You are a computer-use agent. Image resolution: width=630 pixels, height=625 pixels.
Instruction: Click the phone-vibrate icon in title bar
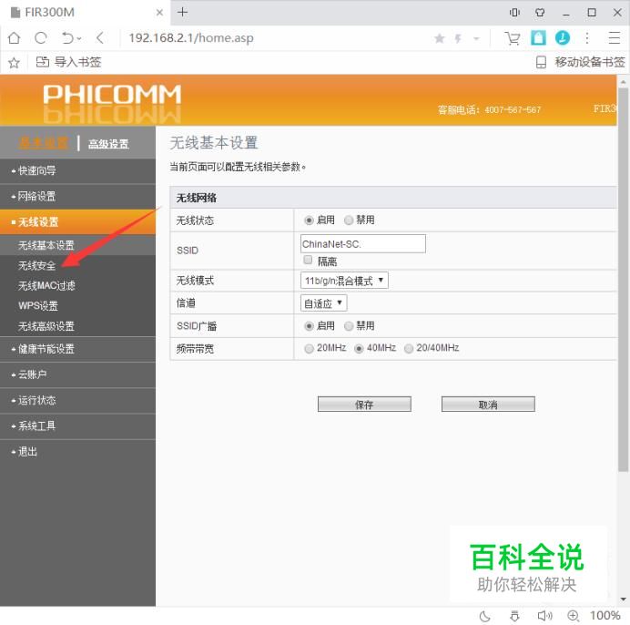(x=514, y=13)
